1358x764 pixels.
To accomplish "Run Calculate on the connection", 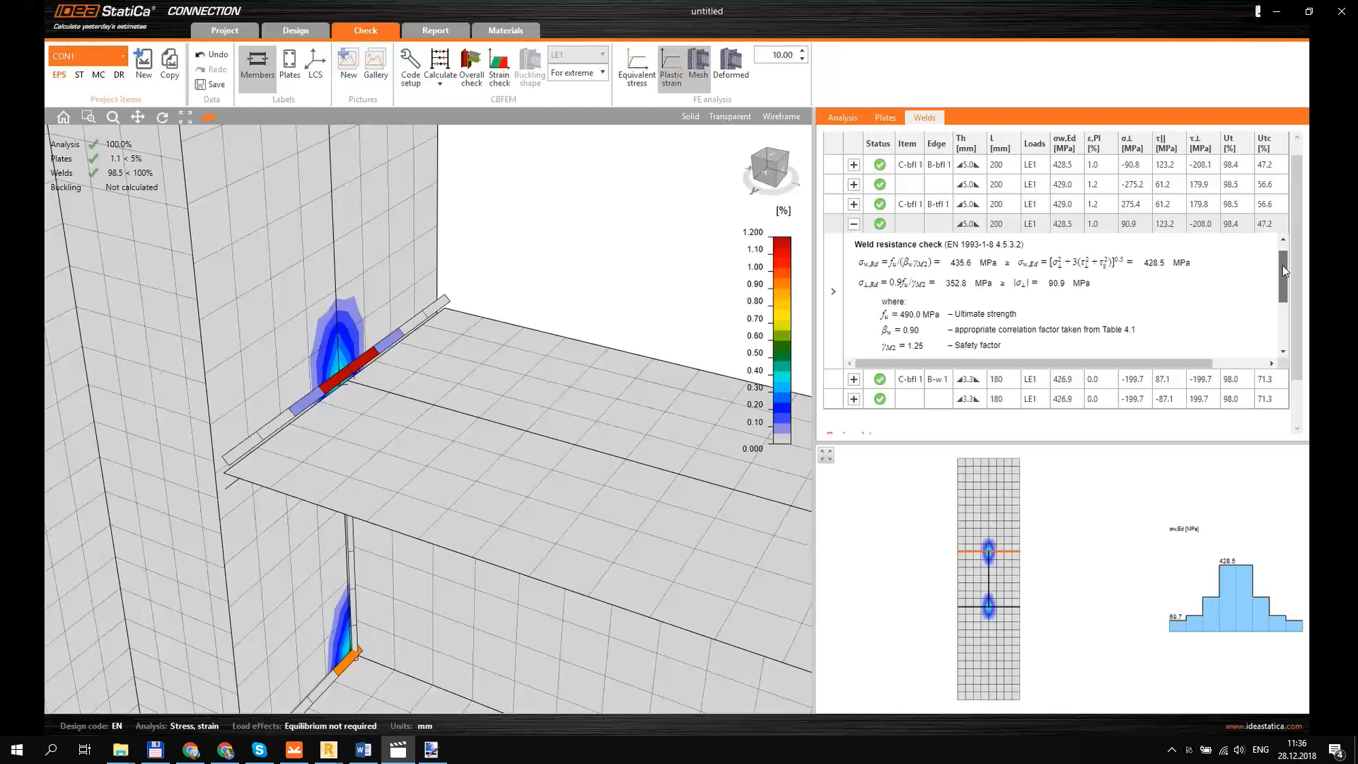I will click(440, 64).
